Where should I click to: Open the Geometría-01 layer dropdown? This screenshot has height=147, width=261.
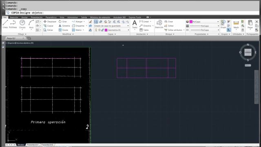pyautogui.click(x=112, y=30)
